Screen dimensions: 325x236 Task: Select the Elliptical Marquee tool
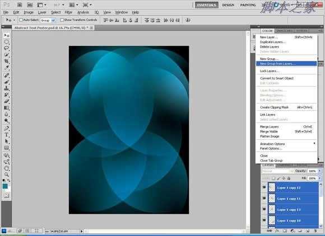[x=6, y=42]
